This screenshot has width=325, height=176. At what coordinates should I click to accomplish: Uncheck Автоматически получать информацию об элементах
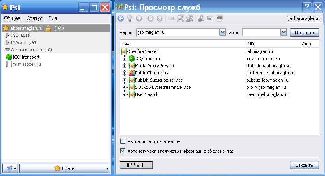[123, 151]
